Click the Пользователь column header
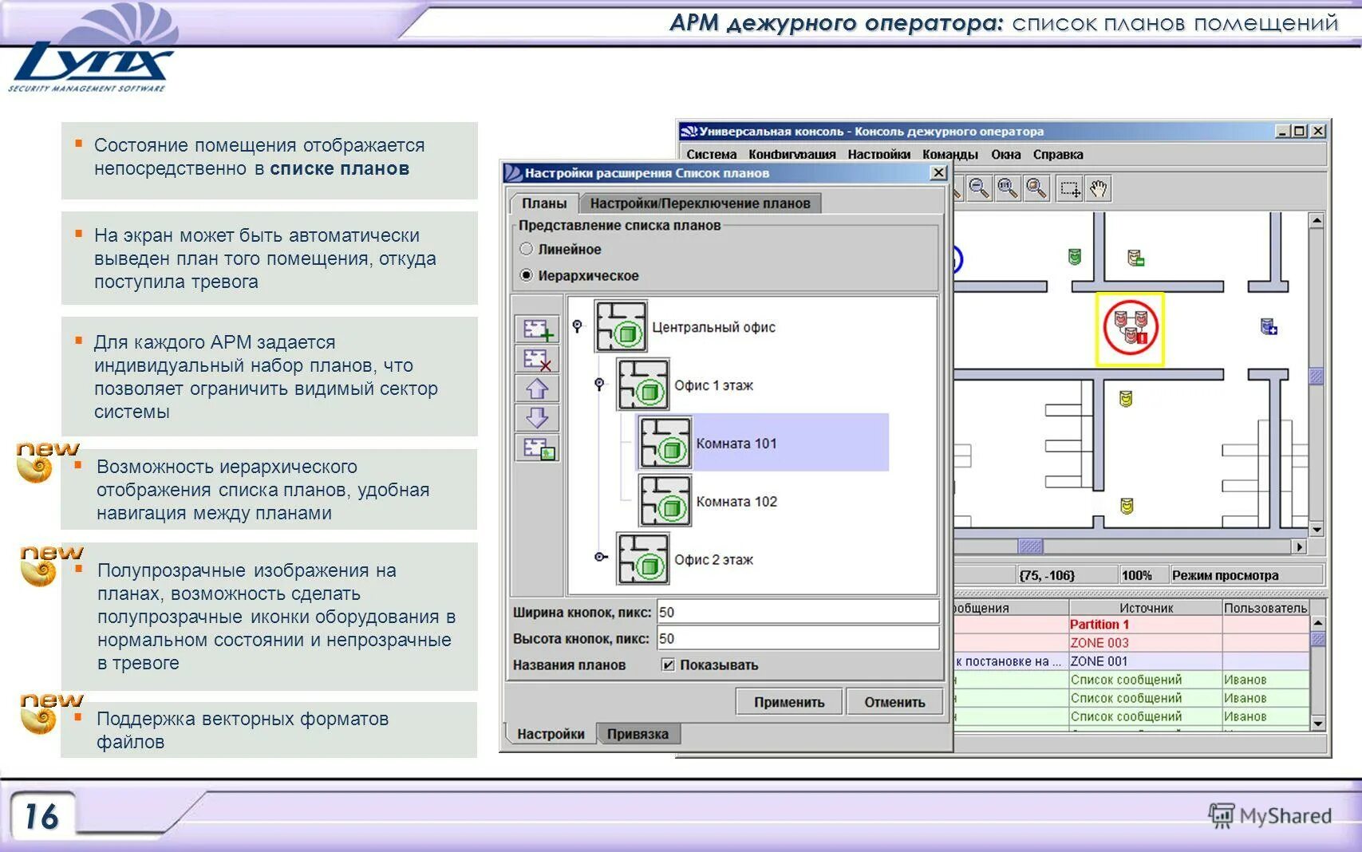This screenshot has height=852, width=1362. 1265,608
